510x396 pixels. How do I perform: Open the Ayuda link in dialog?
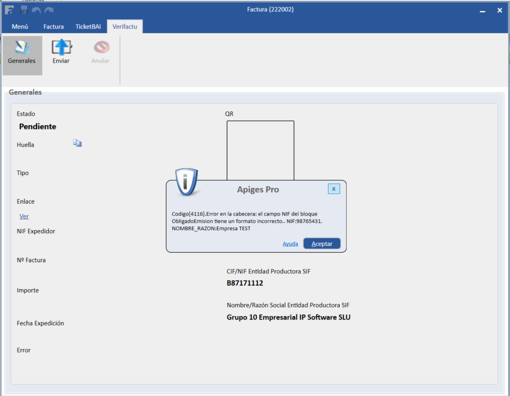pyautogui.click(x=290, y=244)
